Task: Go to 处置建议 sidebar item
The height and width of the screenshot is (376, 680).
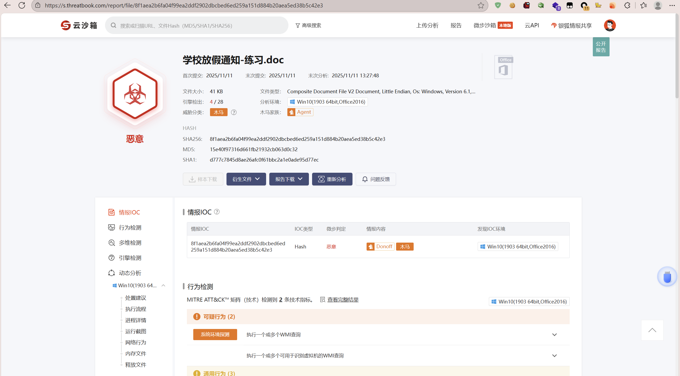Action: [x=136, y=298]
